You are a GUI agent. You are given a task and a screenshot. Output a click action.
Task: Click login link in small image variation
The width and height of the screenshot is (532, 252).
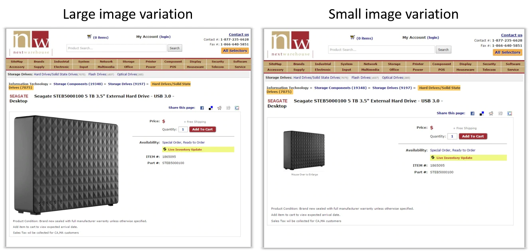click(433, 37)
